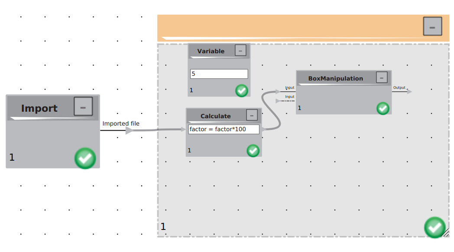This screenshot has width=454, height=252.
Task: Collapse the orange group container
Action: click(x=432, y=26)
